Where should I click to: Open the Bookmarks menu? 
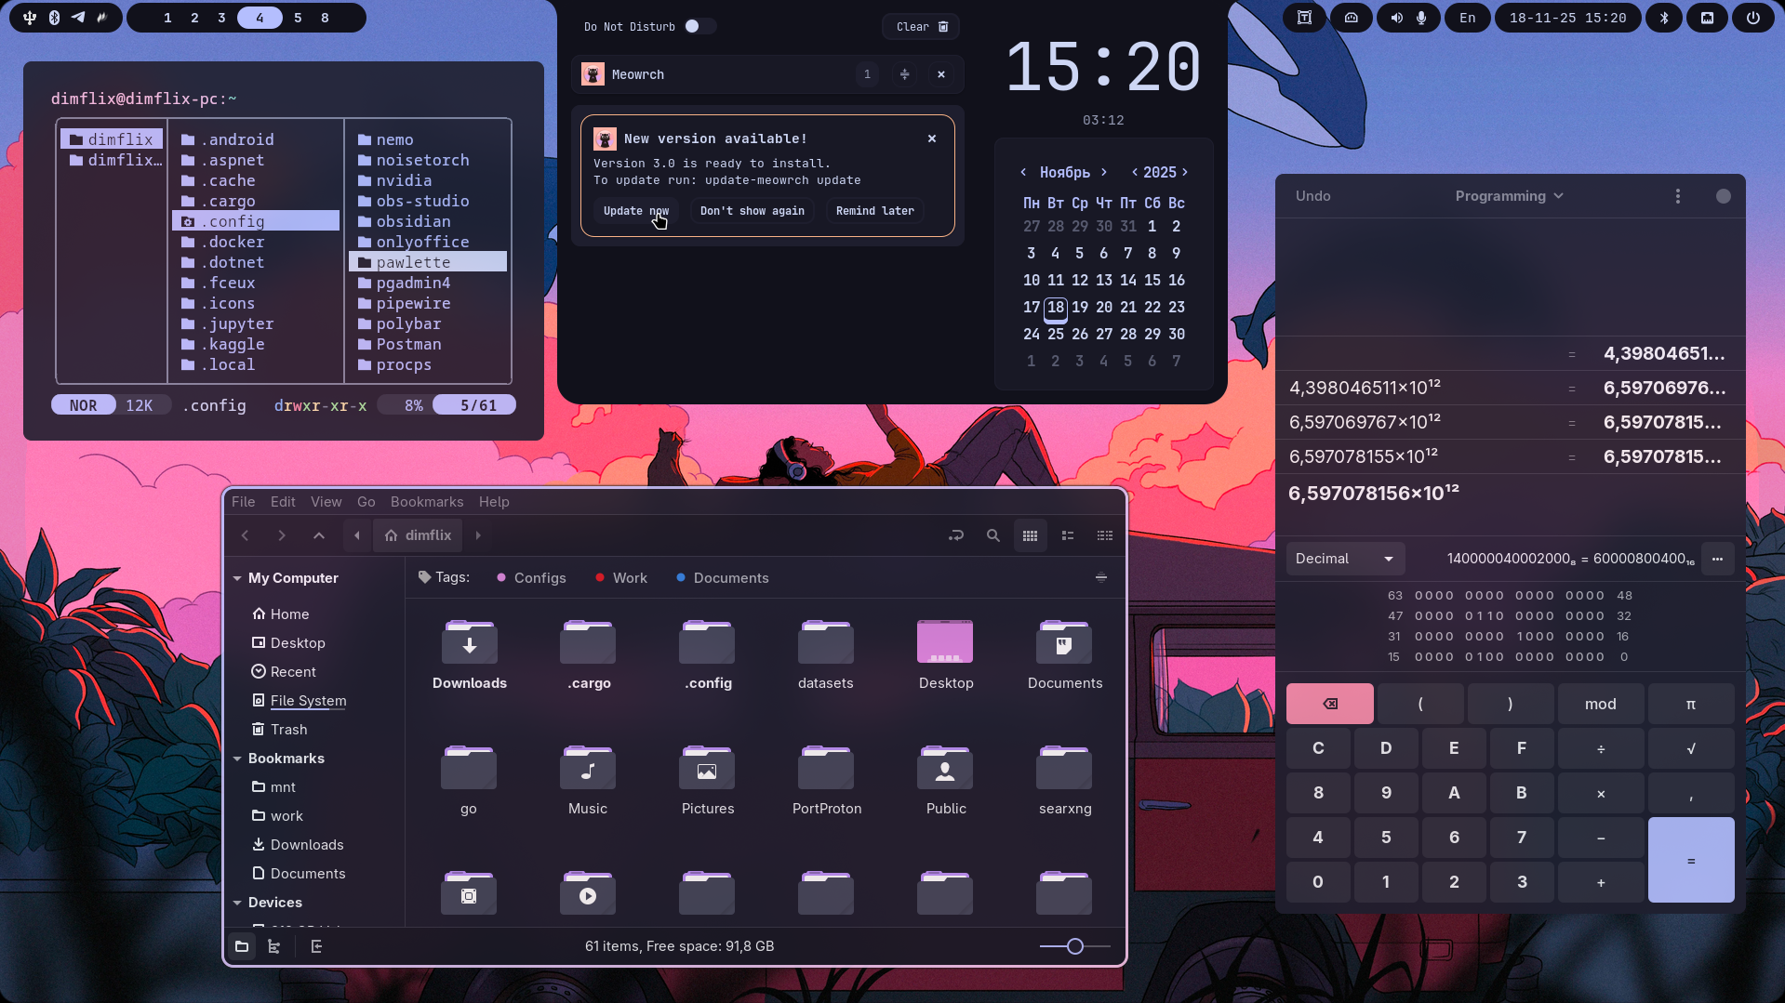pyautogui.click(x=426, y=502)
